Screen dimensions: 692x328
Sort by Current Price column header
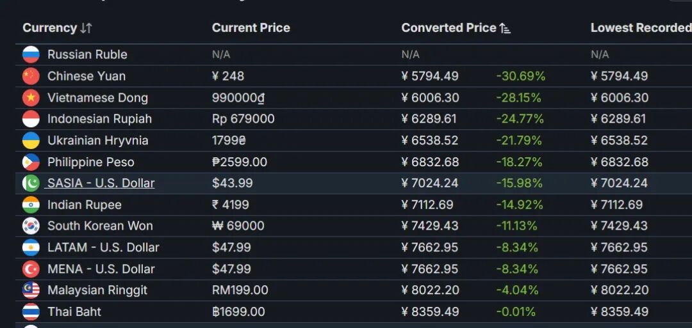251,27
